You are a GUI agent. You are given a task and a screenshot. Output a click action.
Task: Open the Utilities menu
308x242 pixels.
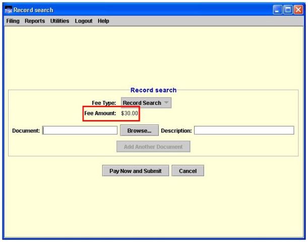[59, 21]
